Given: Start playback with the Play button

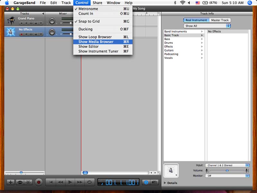Looking at the screenshot, I should tap(70, 182).
